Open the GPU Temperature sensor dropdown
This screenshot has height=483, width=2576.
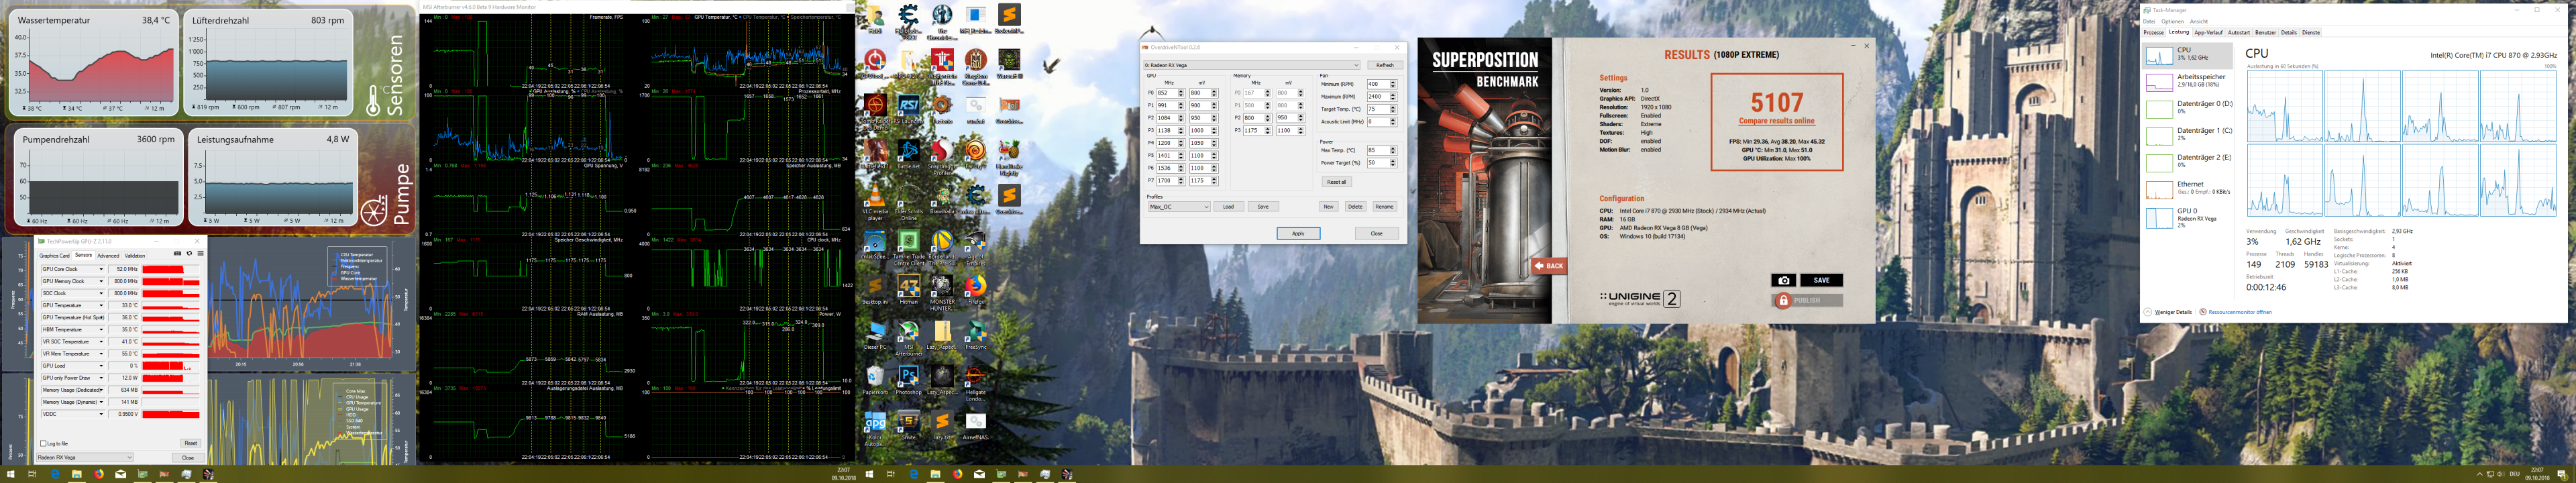click(x=73, y=305)
